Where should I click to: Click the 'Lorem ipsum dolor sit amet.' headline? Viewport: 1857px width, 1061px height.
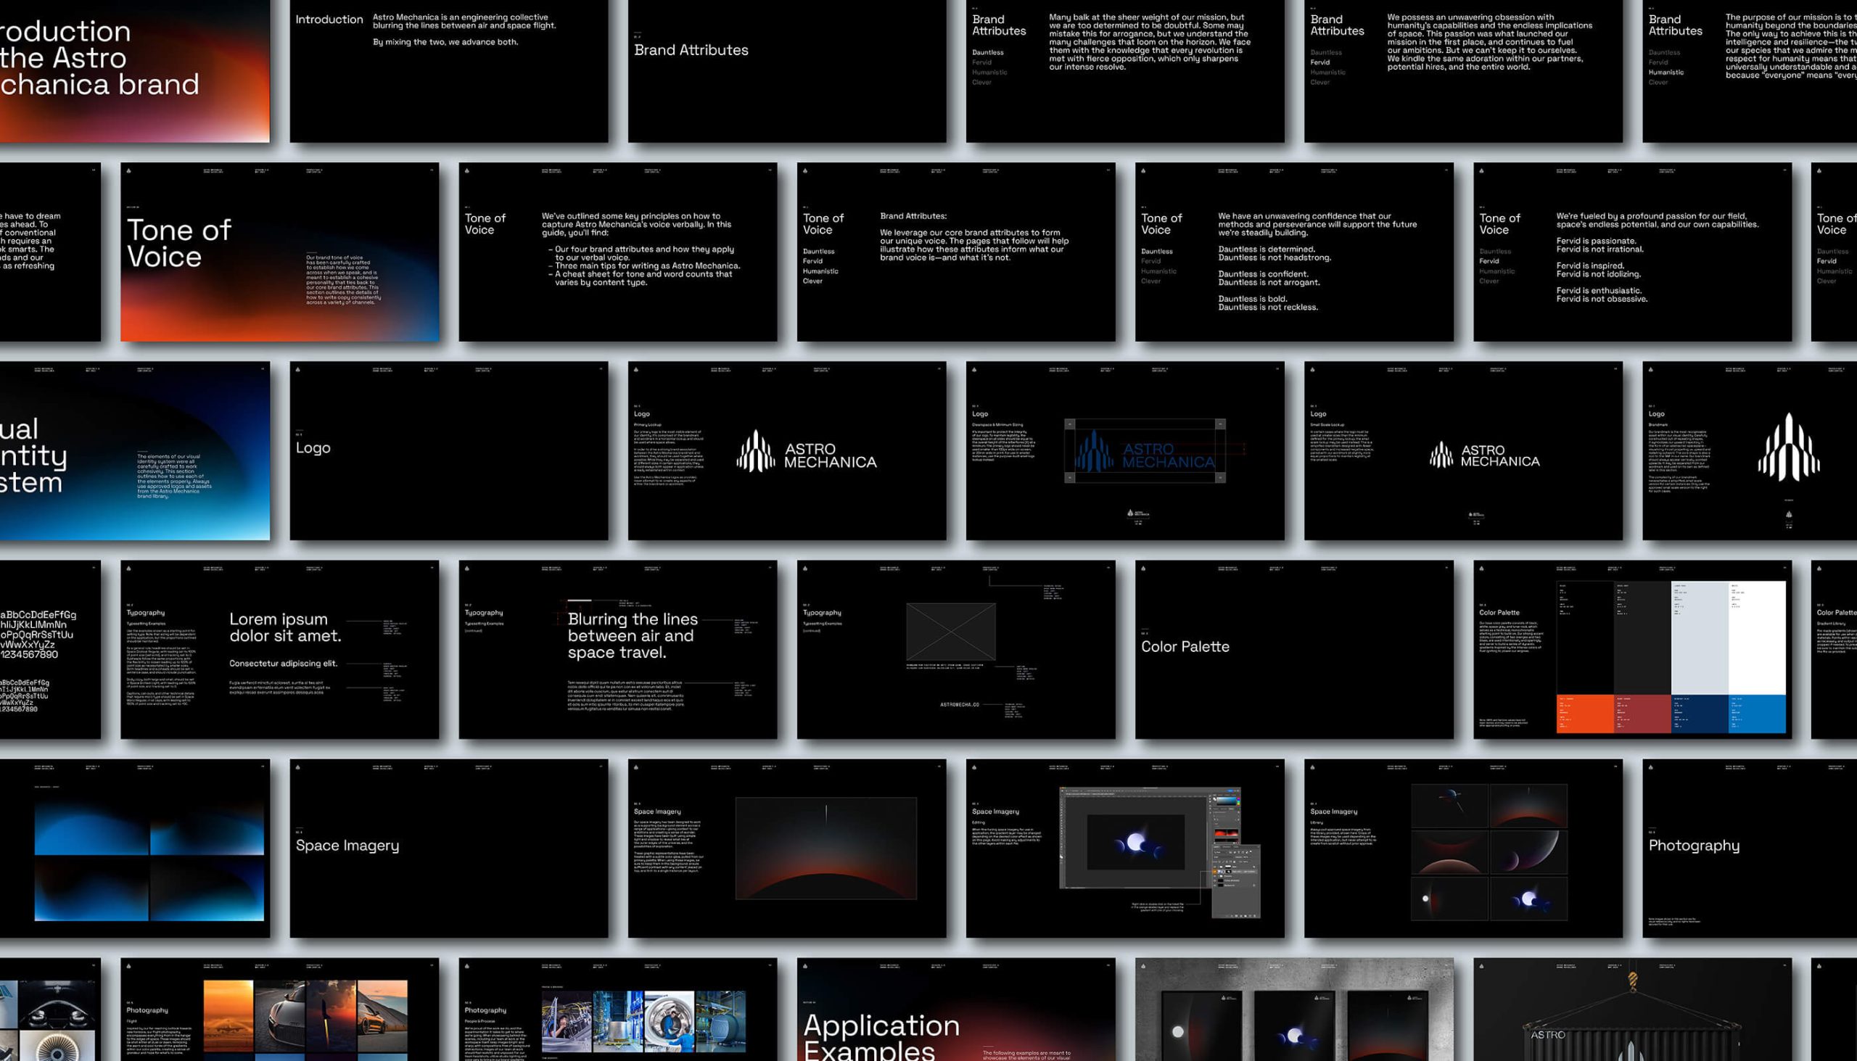click(285, 627)
